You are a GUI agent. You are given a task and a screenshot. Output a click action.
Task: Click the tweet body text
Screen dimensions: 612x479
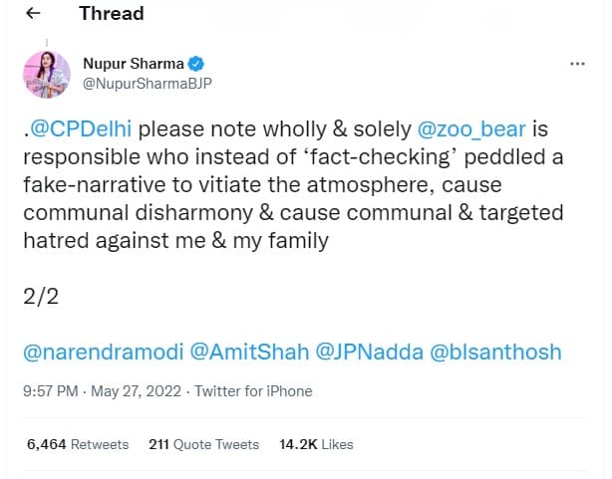click(293, 185)
